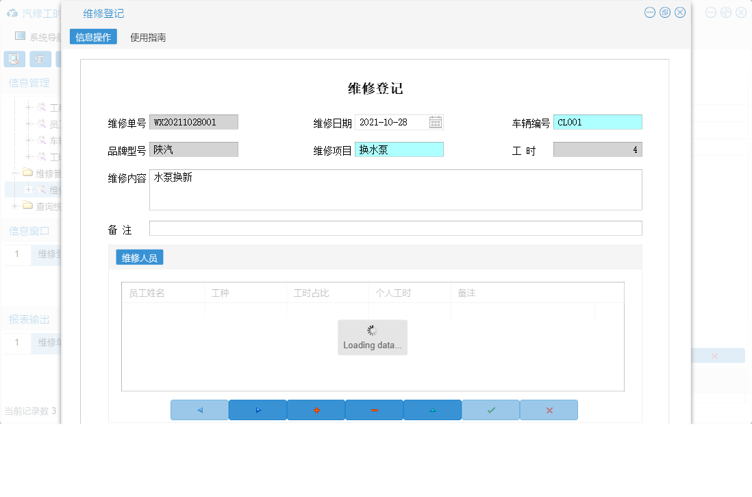The image size is (752, 497).
Task: Delete current record using the minus icon
Action: [374, 409]
